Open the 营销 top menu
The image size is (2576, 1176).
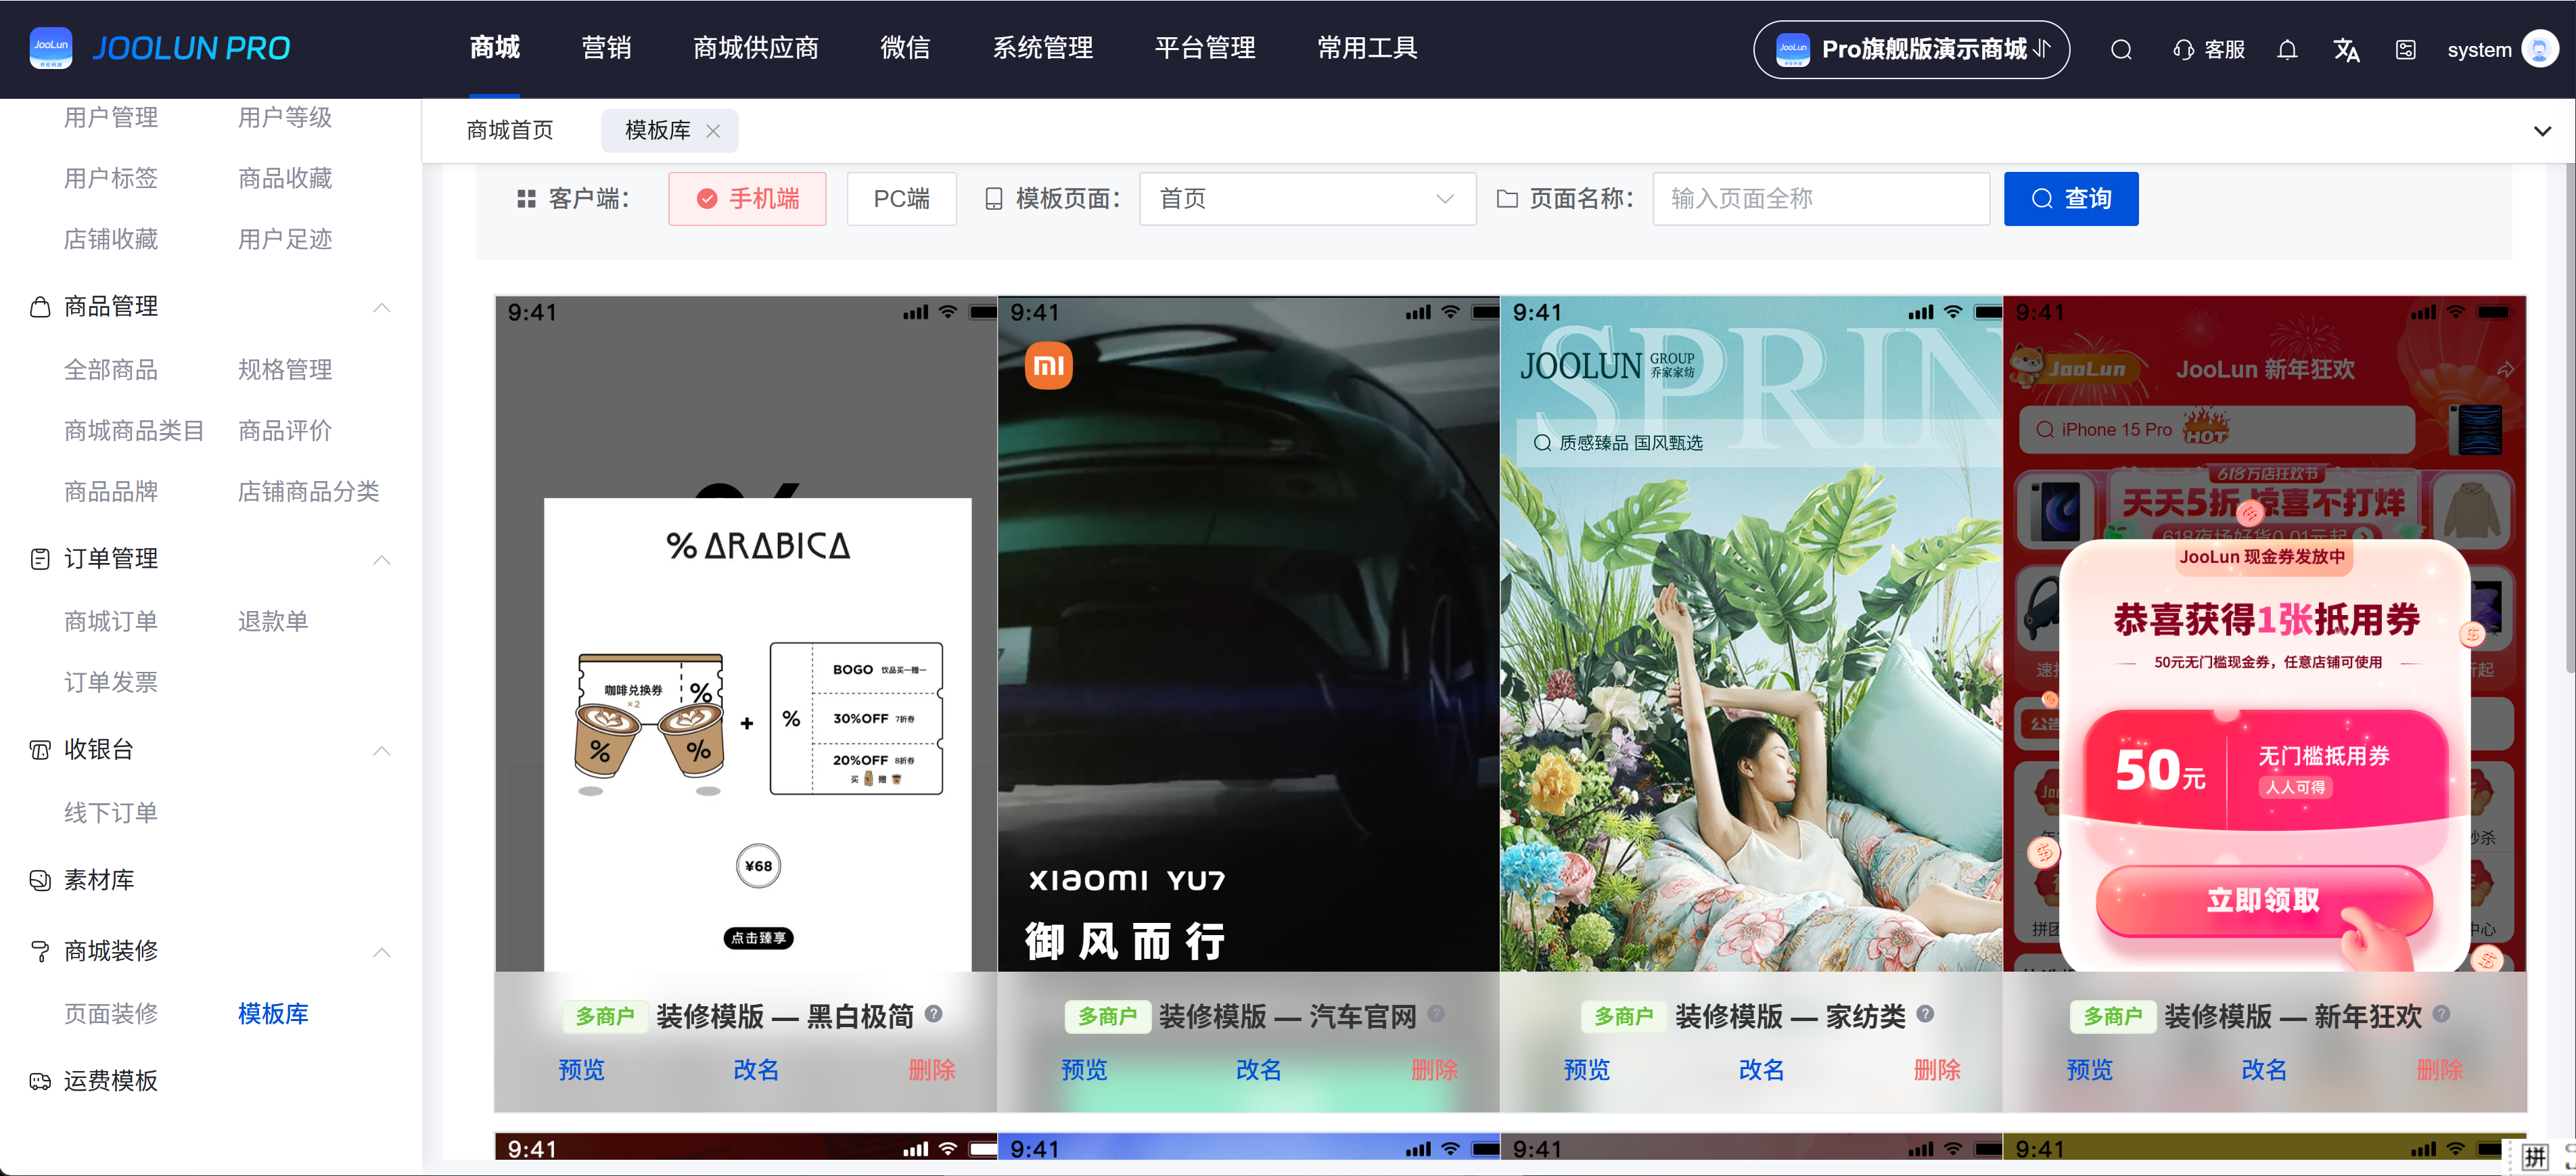pyautogui.click(x=606, y=48)
